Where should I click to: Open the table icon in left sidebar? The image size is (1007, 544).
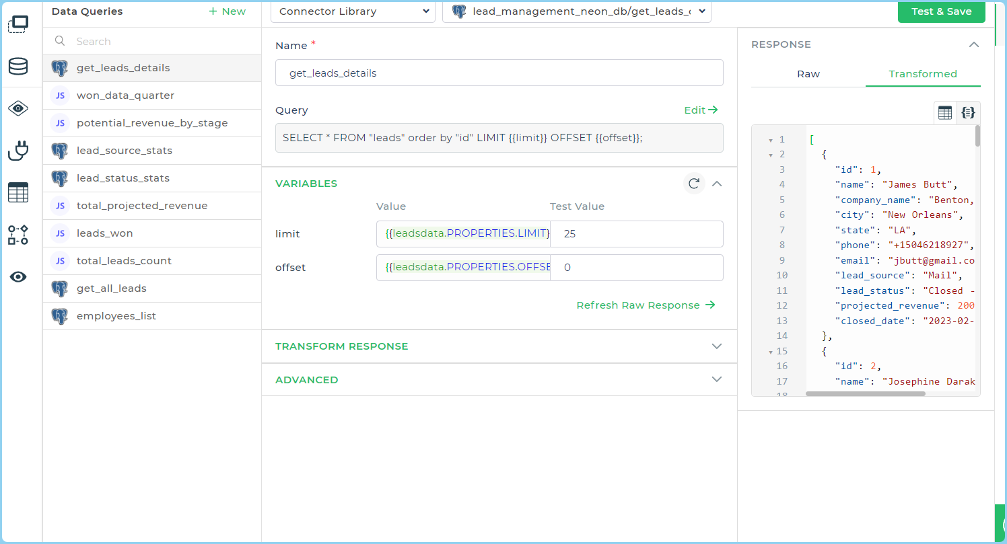click(18, 192)
